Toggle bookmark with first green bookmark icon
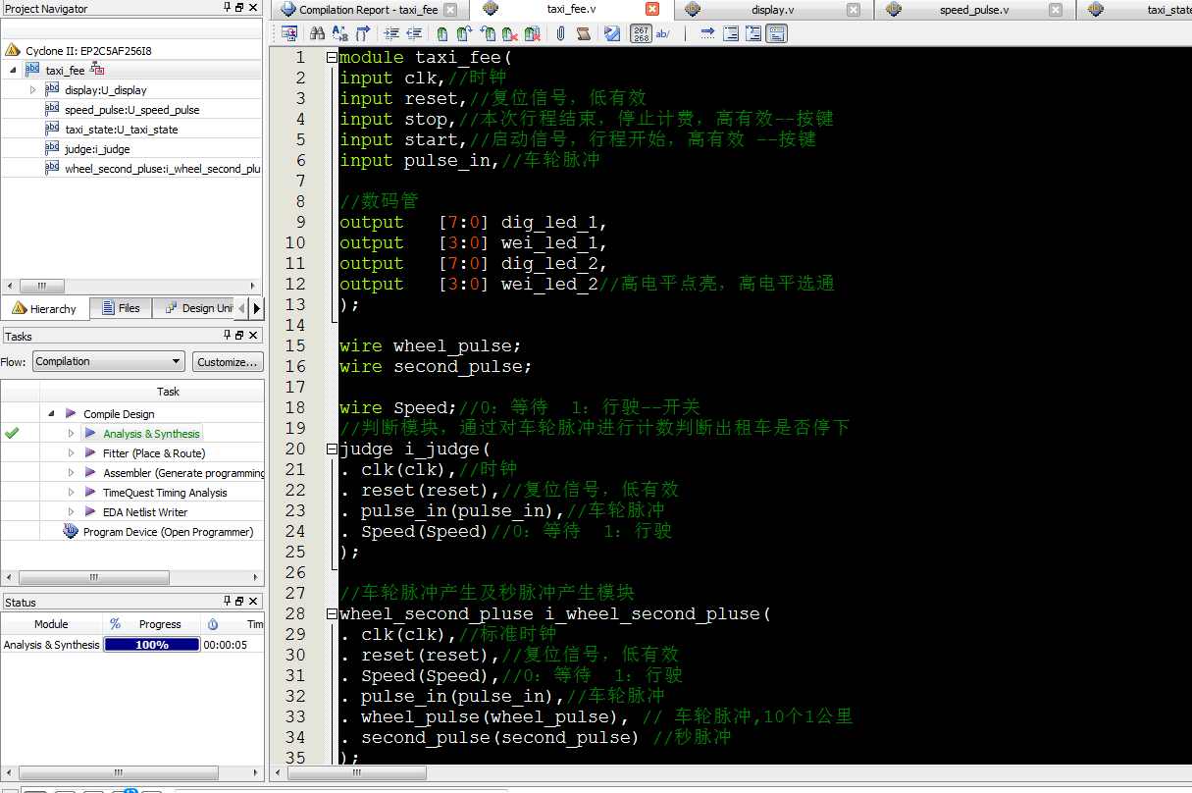1192x793 pixels. click(x=442, y=33)
